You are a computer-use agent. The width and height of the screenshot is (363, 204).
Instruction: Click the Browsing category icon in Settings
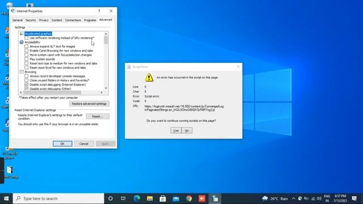pos(22,72)
